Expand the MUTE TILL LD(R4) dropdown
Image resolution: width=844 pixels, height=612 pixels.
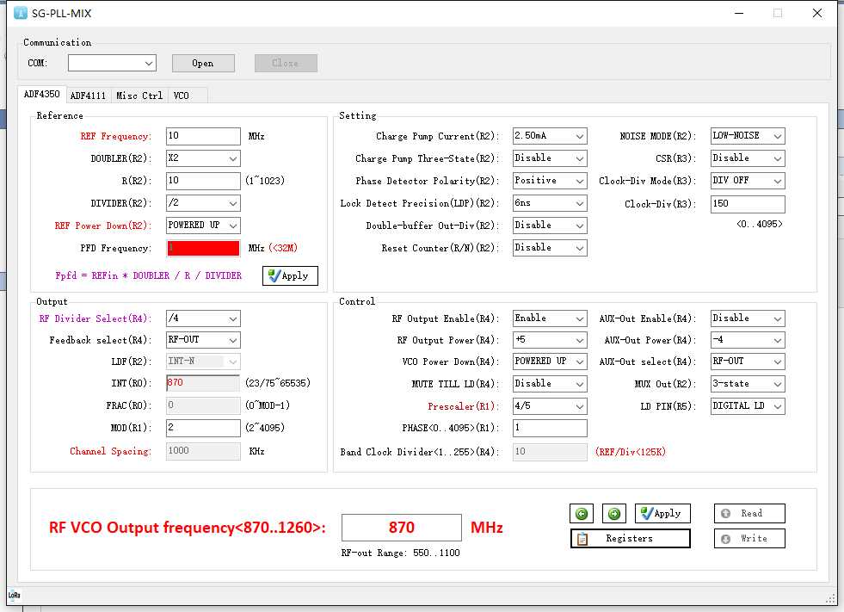pyautogui.click(x=550, y=384)
